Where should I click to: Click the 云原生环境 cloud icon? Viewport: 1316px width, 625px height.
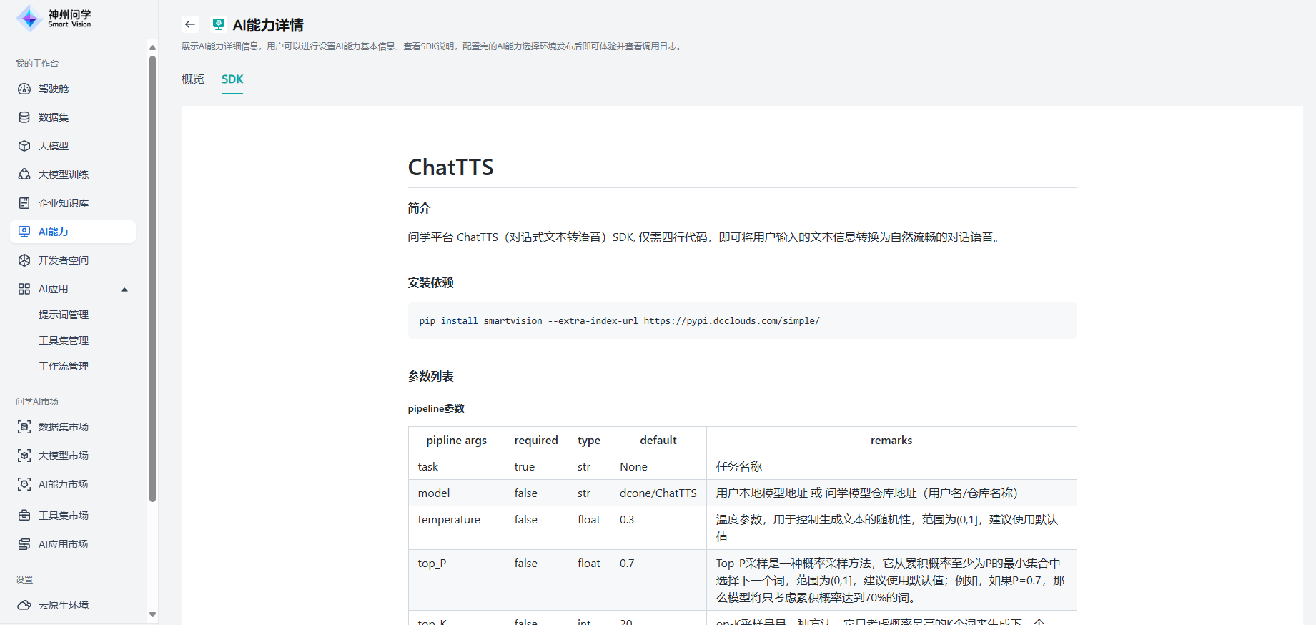pos(24,605)
